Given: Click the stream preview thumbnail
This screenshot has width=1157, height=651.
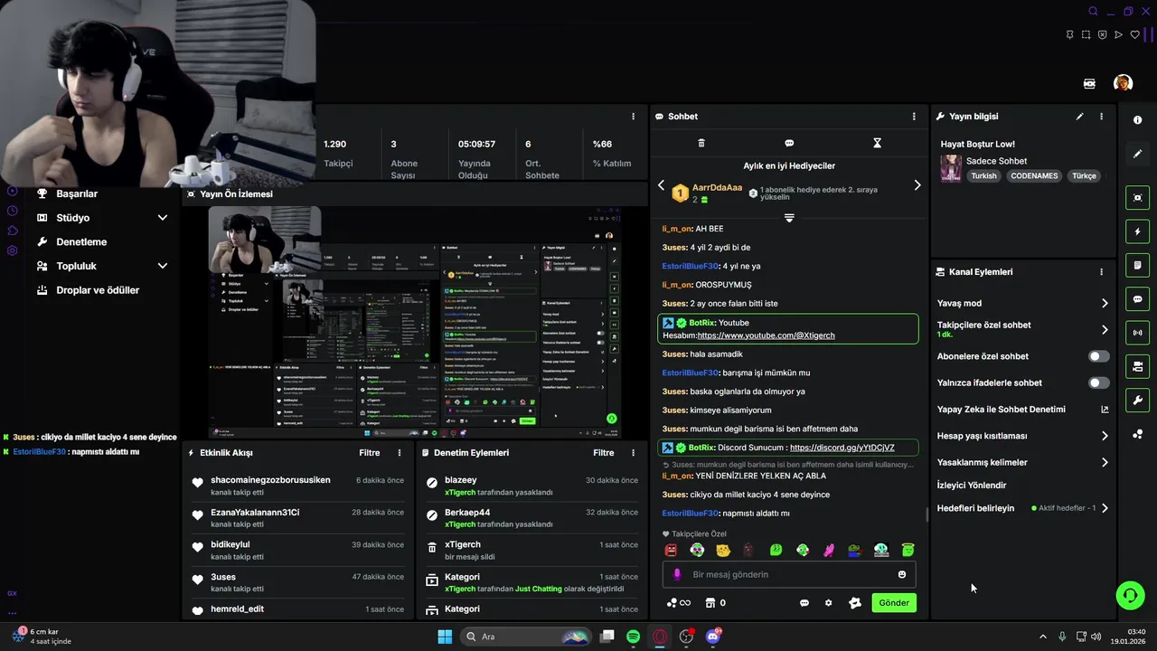Looking at the screenshot, I should tap(416, 322).
